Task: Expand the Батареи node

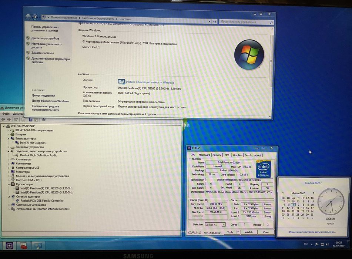Action: pyautogui.click(x=8, y=134)
